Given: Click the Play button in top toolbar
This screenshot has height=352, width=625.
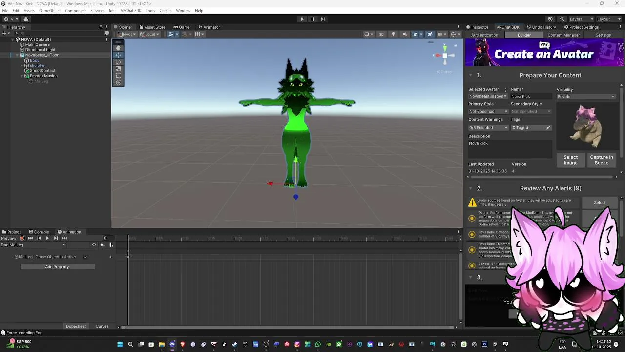Looking at the screenshot, I should click(302, 19).
